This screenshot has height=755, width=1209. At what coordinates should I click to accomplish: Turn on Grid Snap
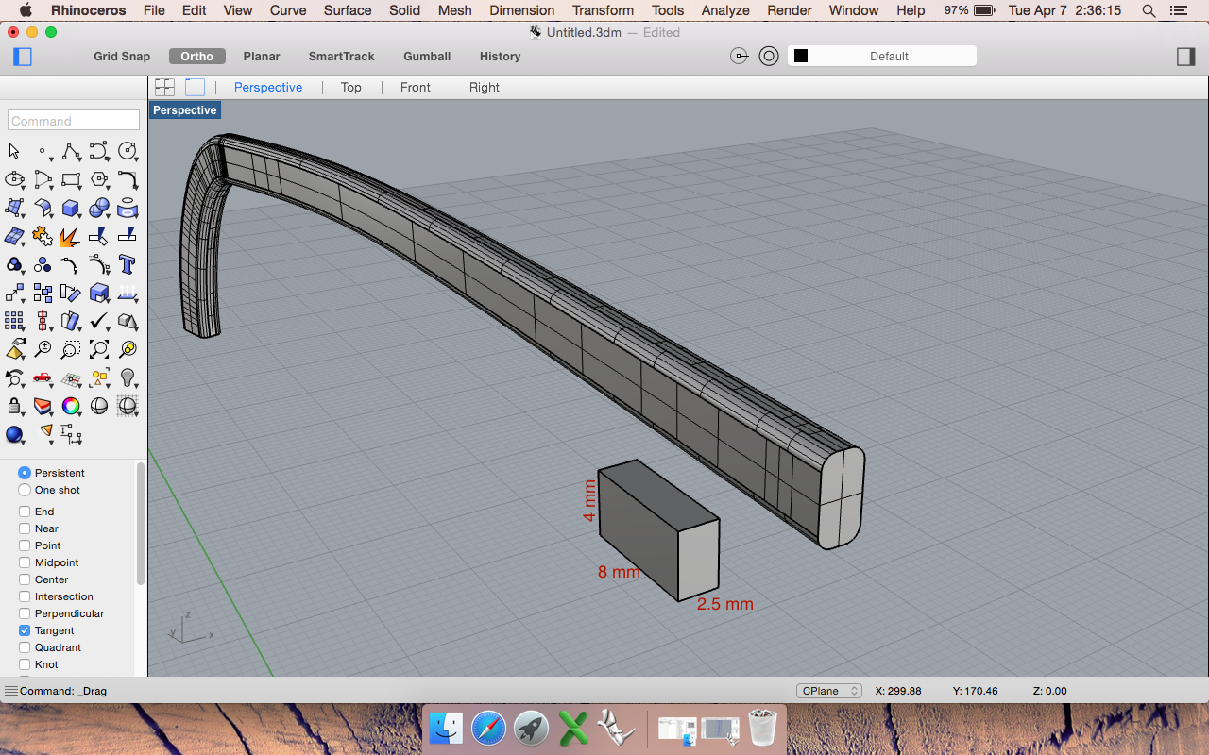click(x=122, y=57)
